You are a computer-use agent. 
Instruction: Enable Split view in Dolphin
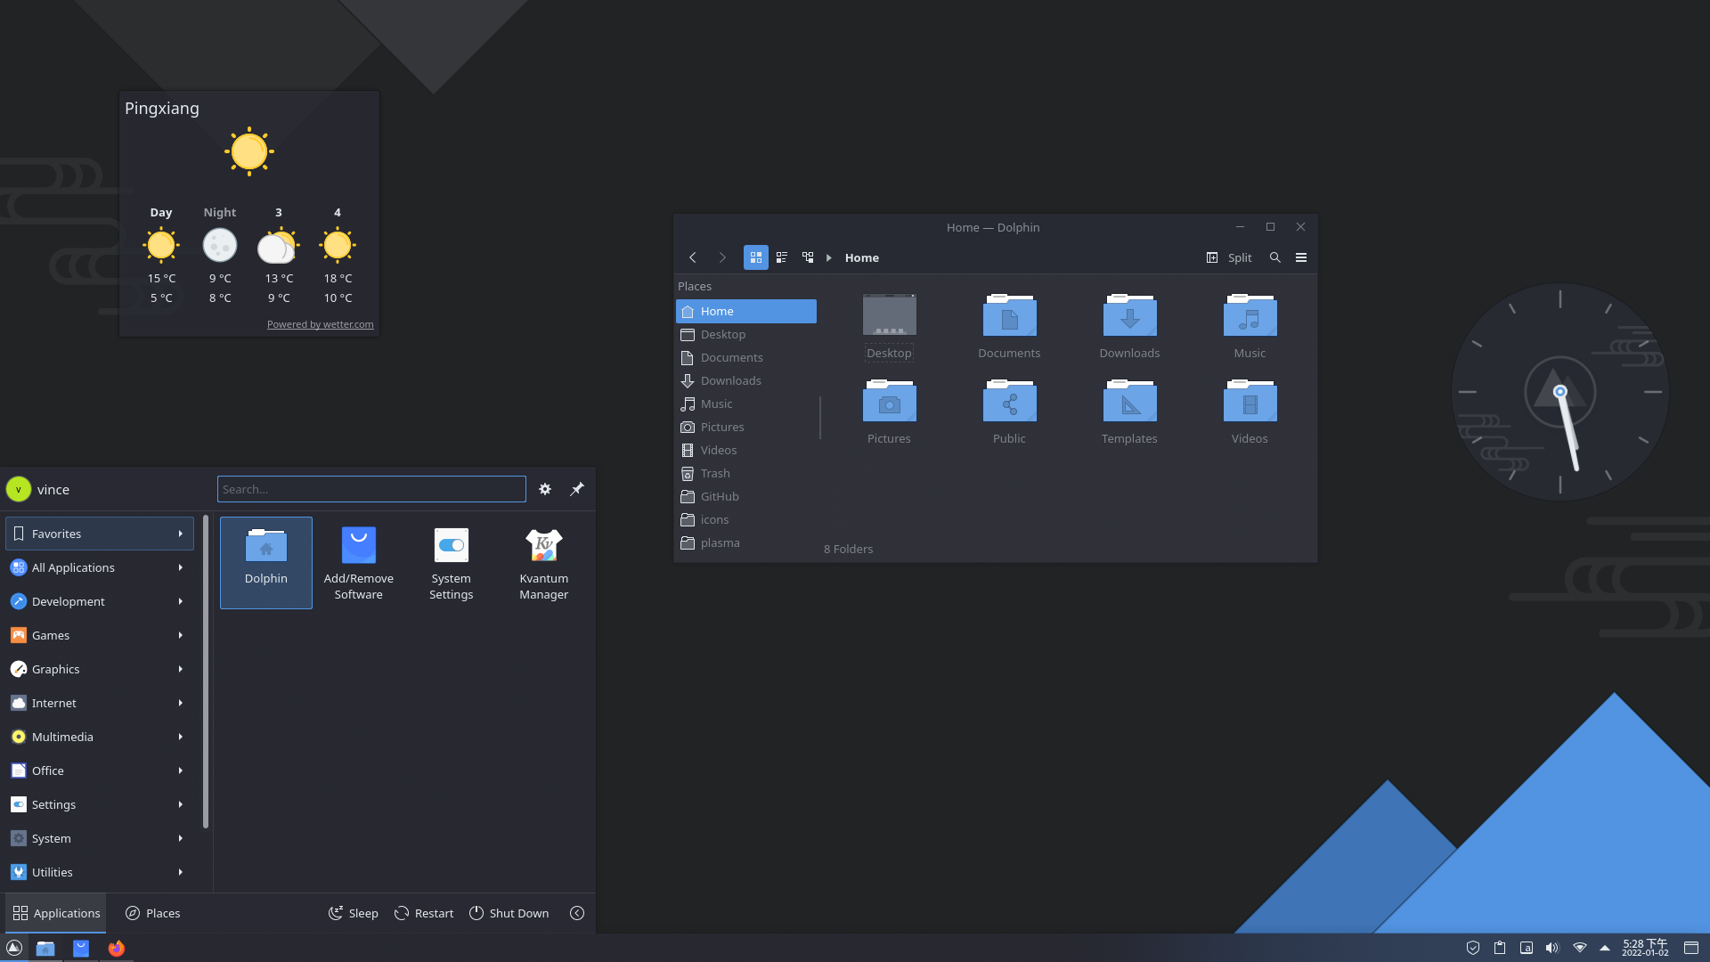[x=1230, y=257]
